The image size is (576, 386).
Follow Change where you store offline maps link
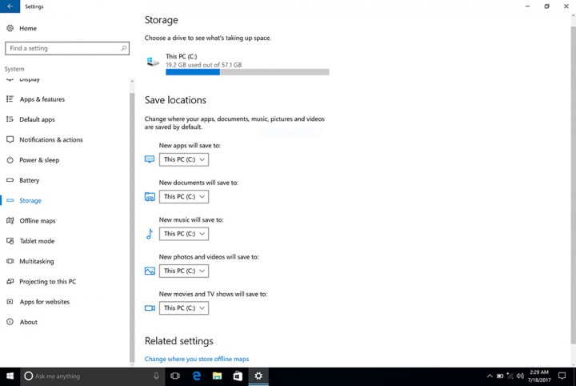click(x=197, y=359)
